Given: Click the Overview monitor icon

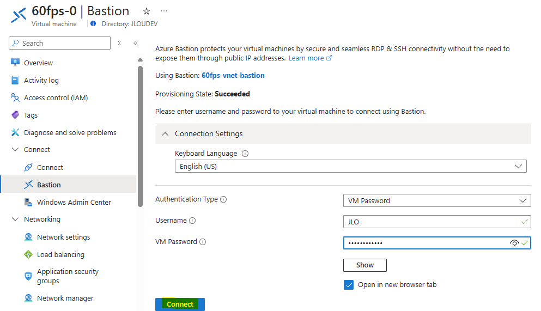Looking at the screenshot, I should tap(15, 63).
